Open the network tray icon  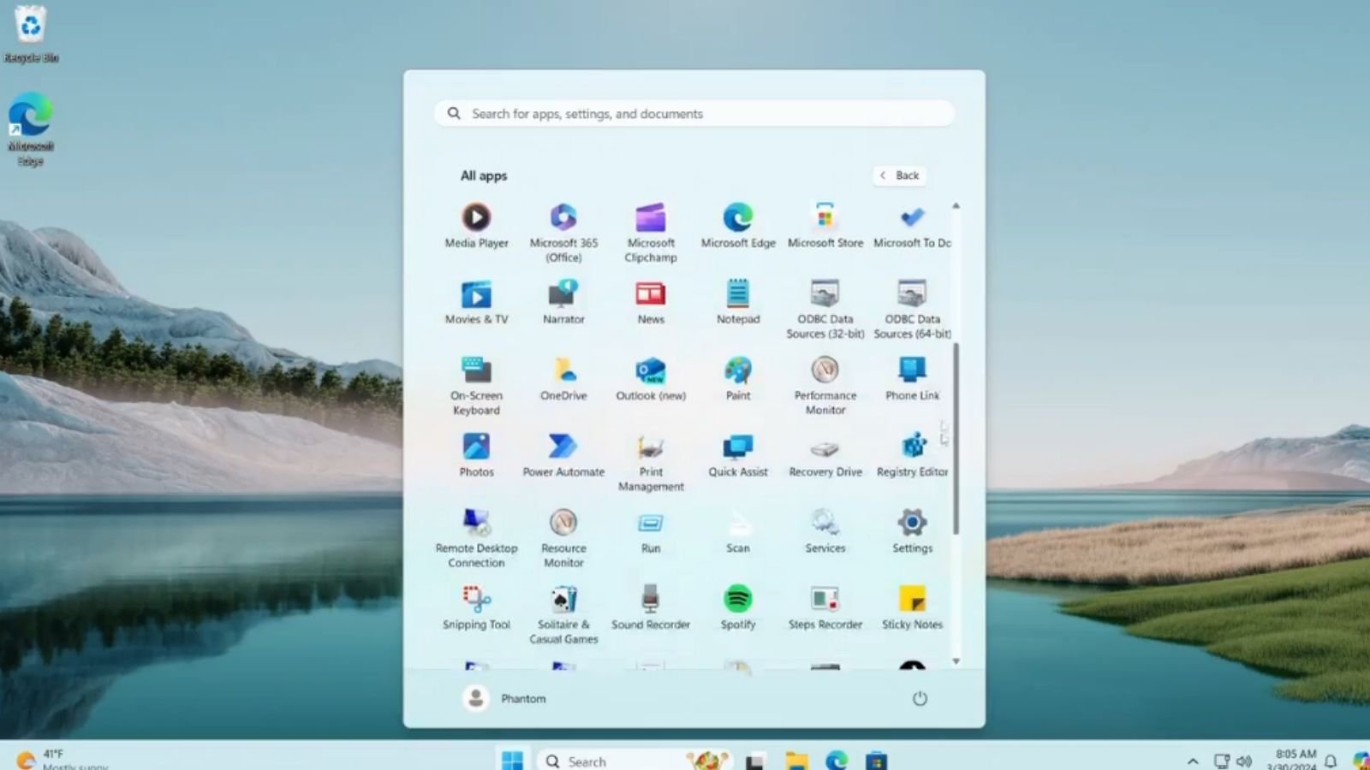click(x=1222, y=761)
